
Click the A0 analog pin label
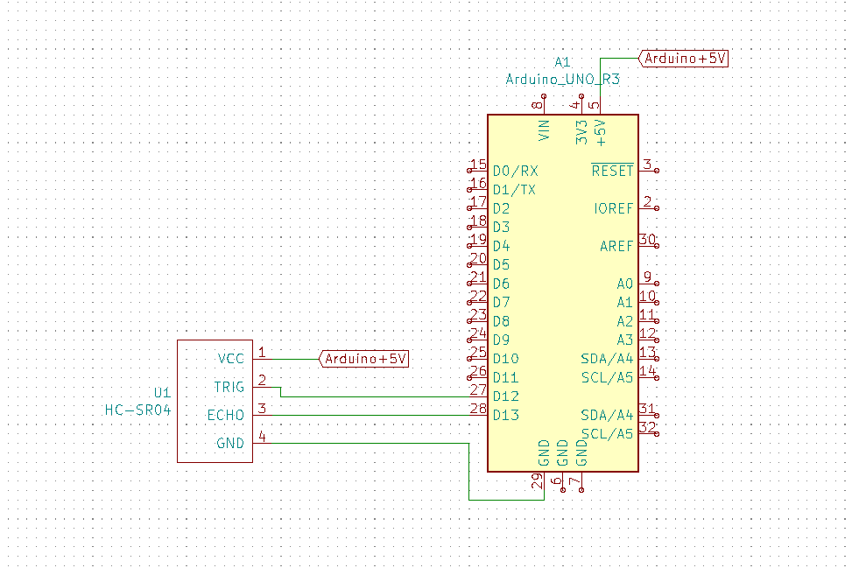pos(623,284)
